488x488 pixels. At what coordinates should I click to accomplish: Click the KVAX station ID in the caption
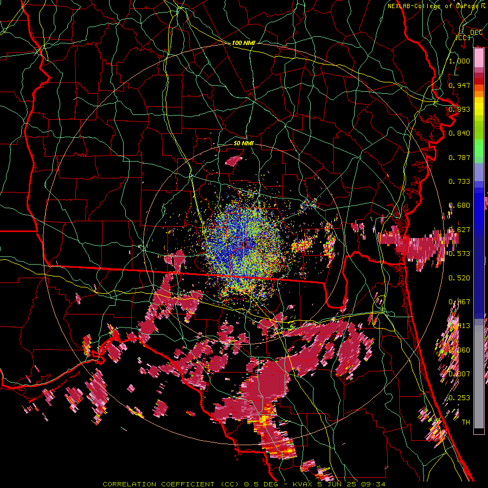click(x=303, y=484)
